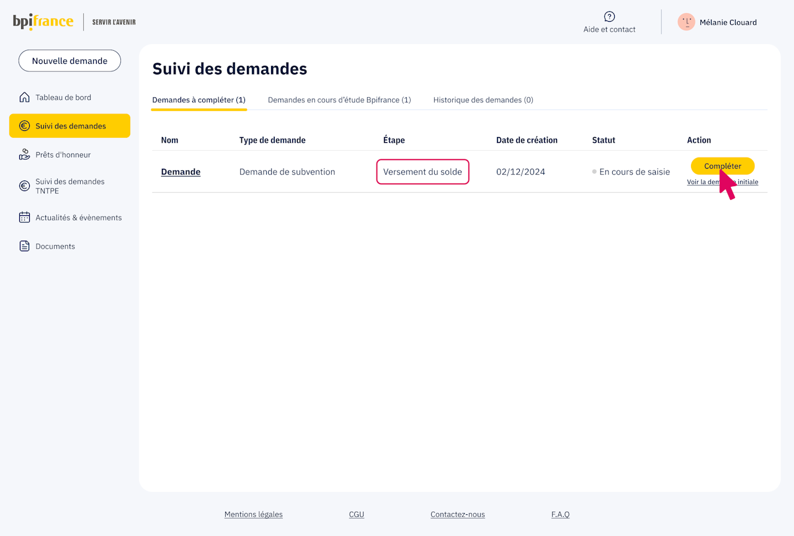
Task: Click the Contactez-nous footer link
Action: click(x=458, y=514)
